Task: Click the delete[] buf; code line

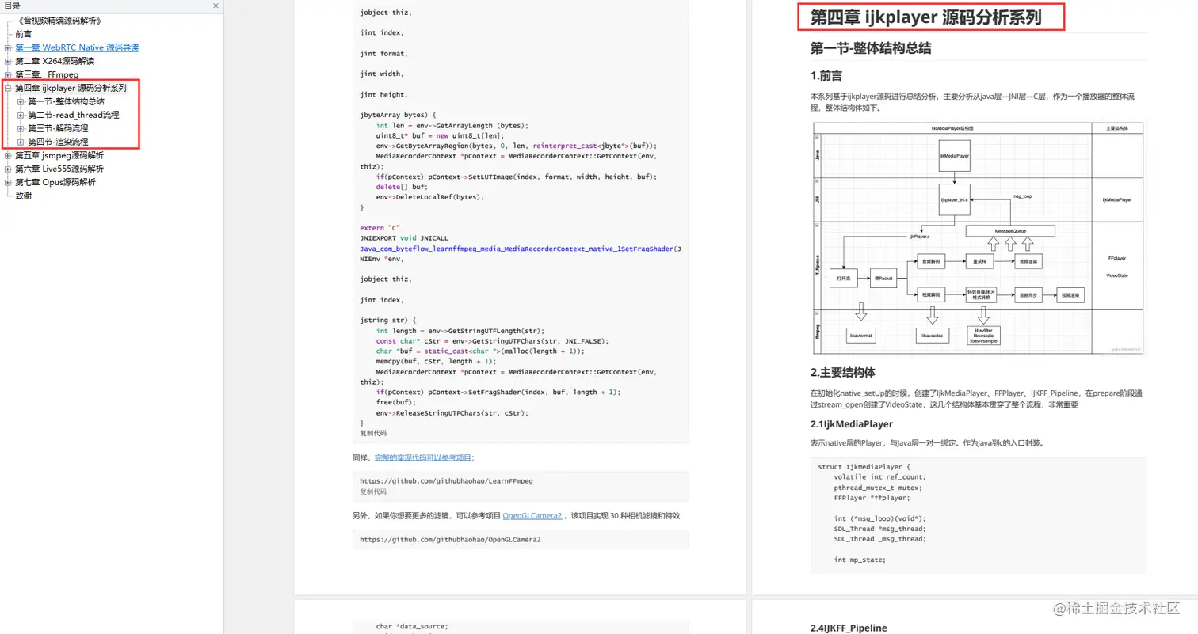Action: pyautogui.click(x=402, y=187)
